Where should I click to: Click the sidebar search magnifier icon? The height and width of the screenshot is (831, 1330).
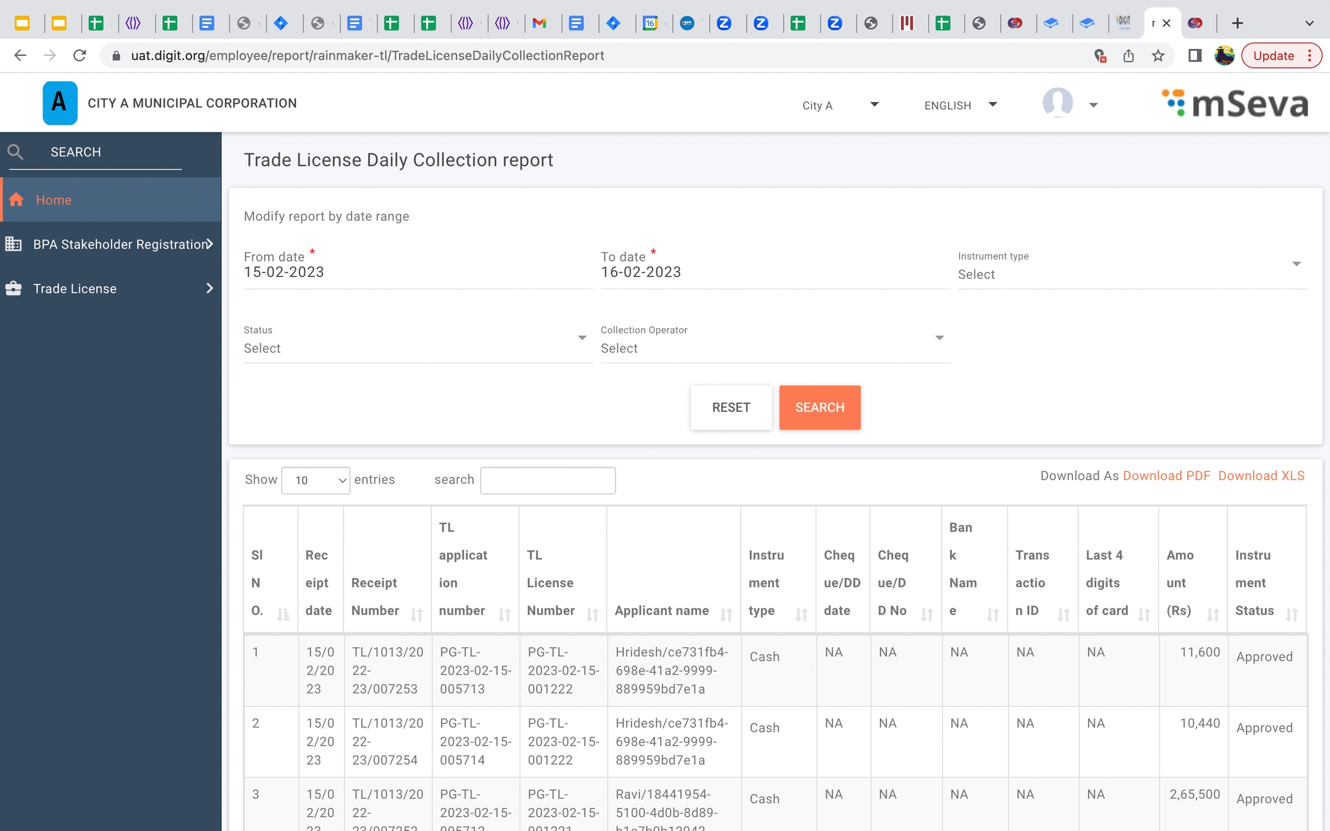[16, 152]
